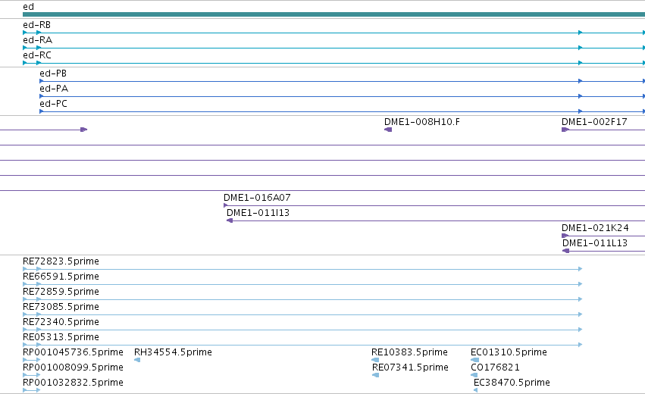
Task: Select the RE05313.5prime EST label
Action: click(61, 337)
